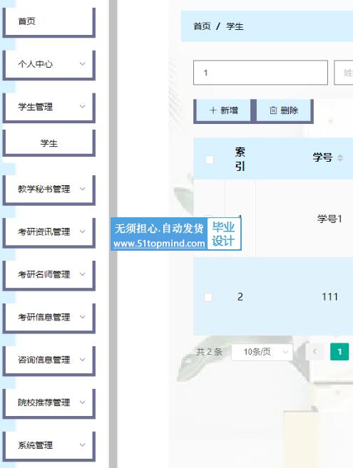Click the 学号 search input field
This screenshot has height=468, width=353.
pos(260,73)
